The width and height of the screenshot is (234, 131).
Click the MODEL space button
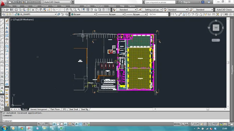coord(177,124)
